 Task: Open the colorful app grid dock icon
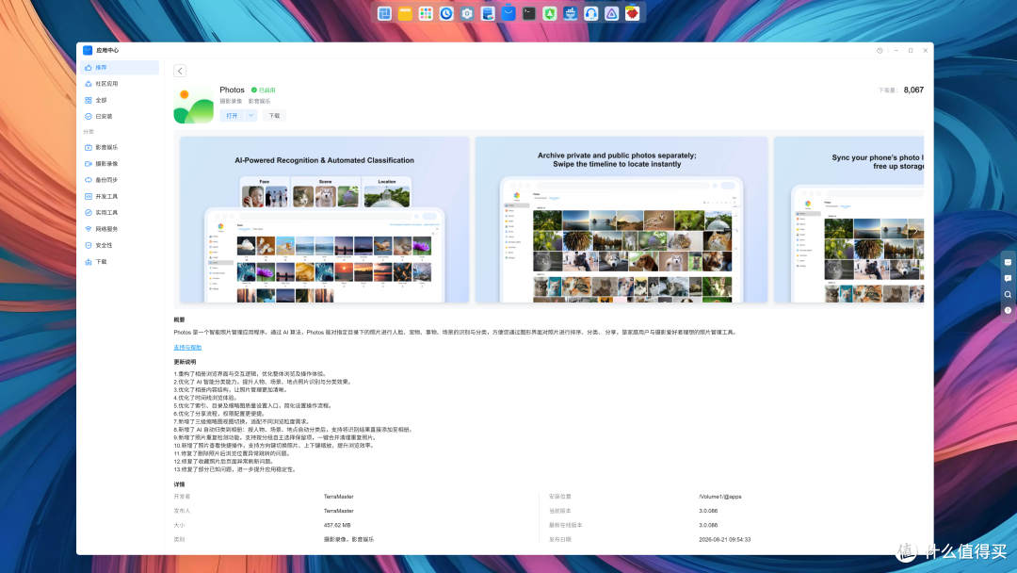tap(426, 13)
